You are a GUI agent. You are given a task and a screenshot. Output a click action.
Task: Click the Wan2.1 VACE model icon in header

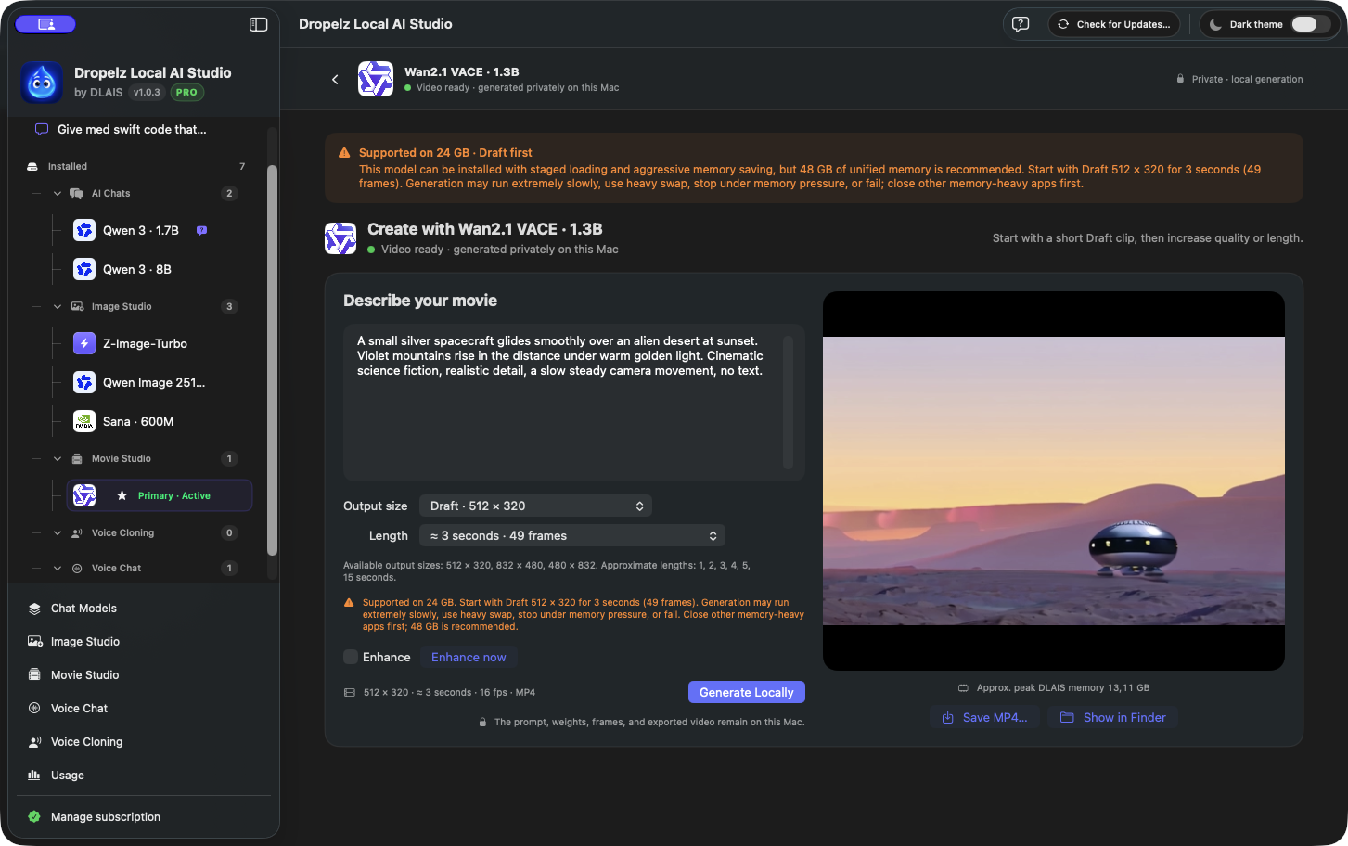tap(376, 79)
